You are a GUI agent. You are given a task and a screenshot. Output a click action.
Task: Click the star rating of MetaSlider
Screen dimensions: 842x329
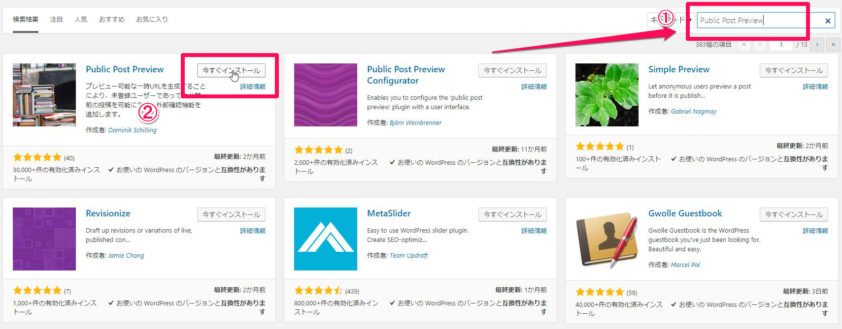(319, 291)
